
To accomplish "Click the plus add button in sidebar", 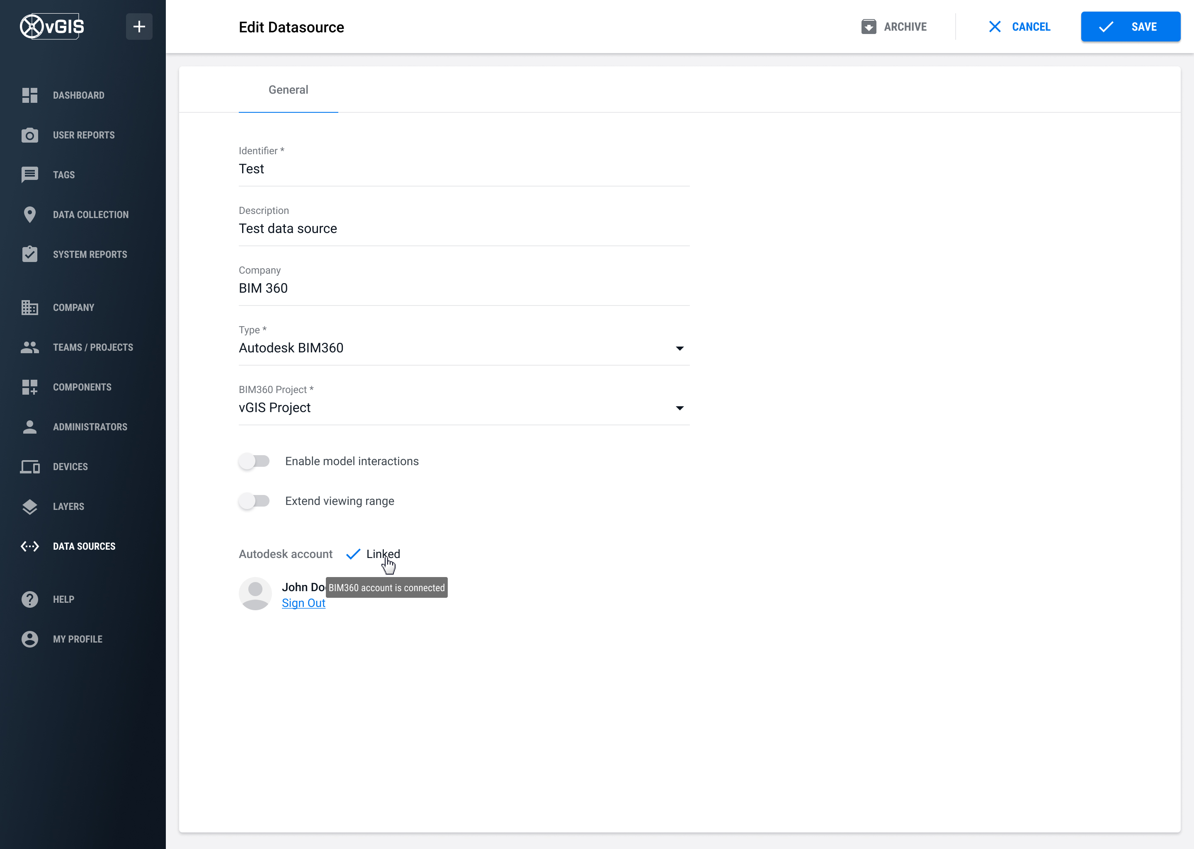I will 138,27.
